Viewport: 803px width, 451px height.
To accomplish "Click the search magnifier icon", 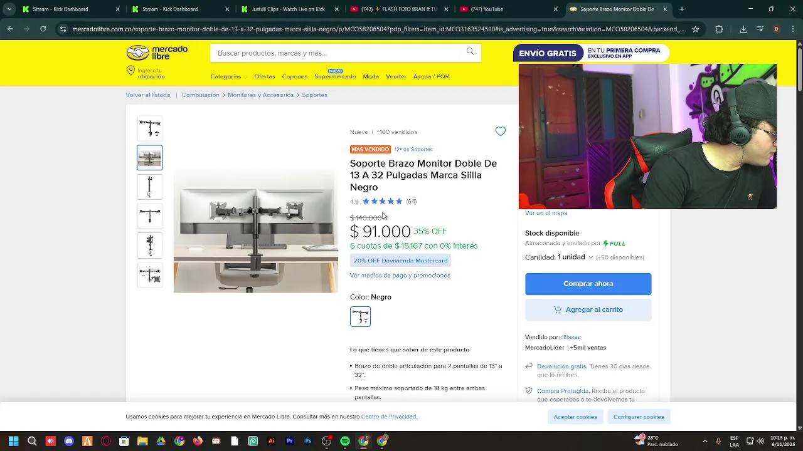I will pyautogui.click(x=470, y=52).
